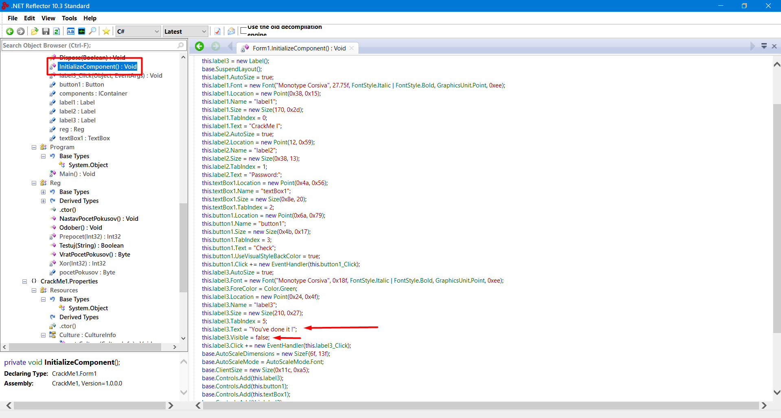
Task: Click the floppy disk save icon
Action: (x=46, y=31)
